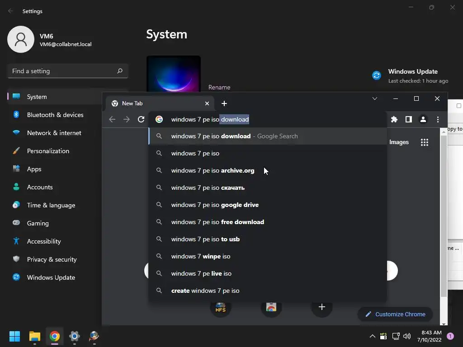
Task: Open Network & internet settings
Action: [x=55, y=133]
